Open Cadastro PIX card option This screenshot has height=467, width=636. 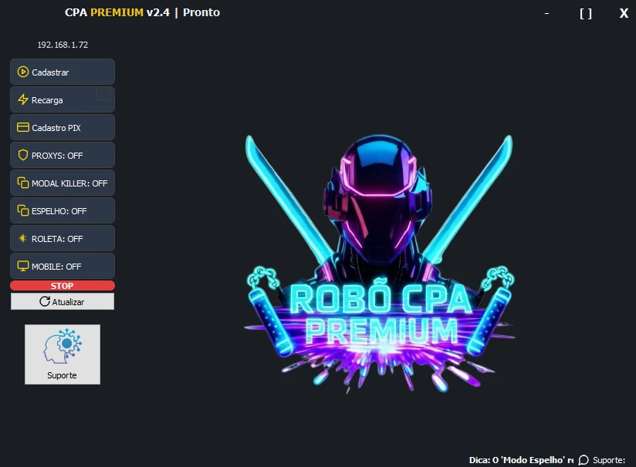(x=62, y=127)
